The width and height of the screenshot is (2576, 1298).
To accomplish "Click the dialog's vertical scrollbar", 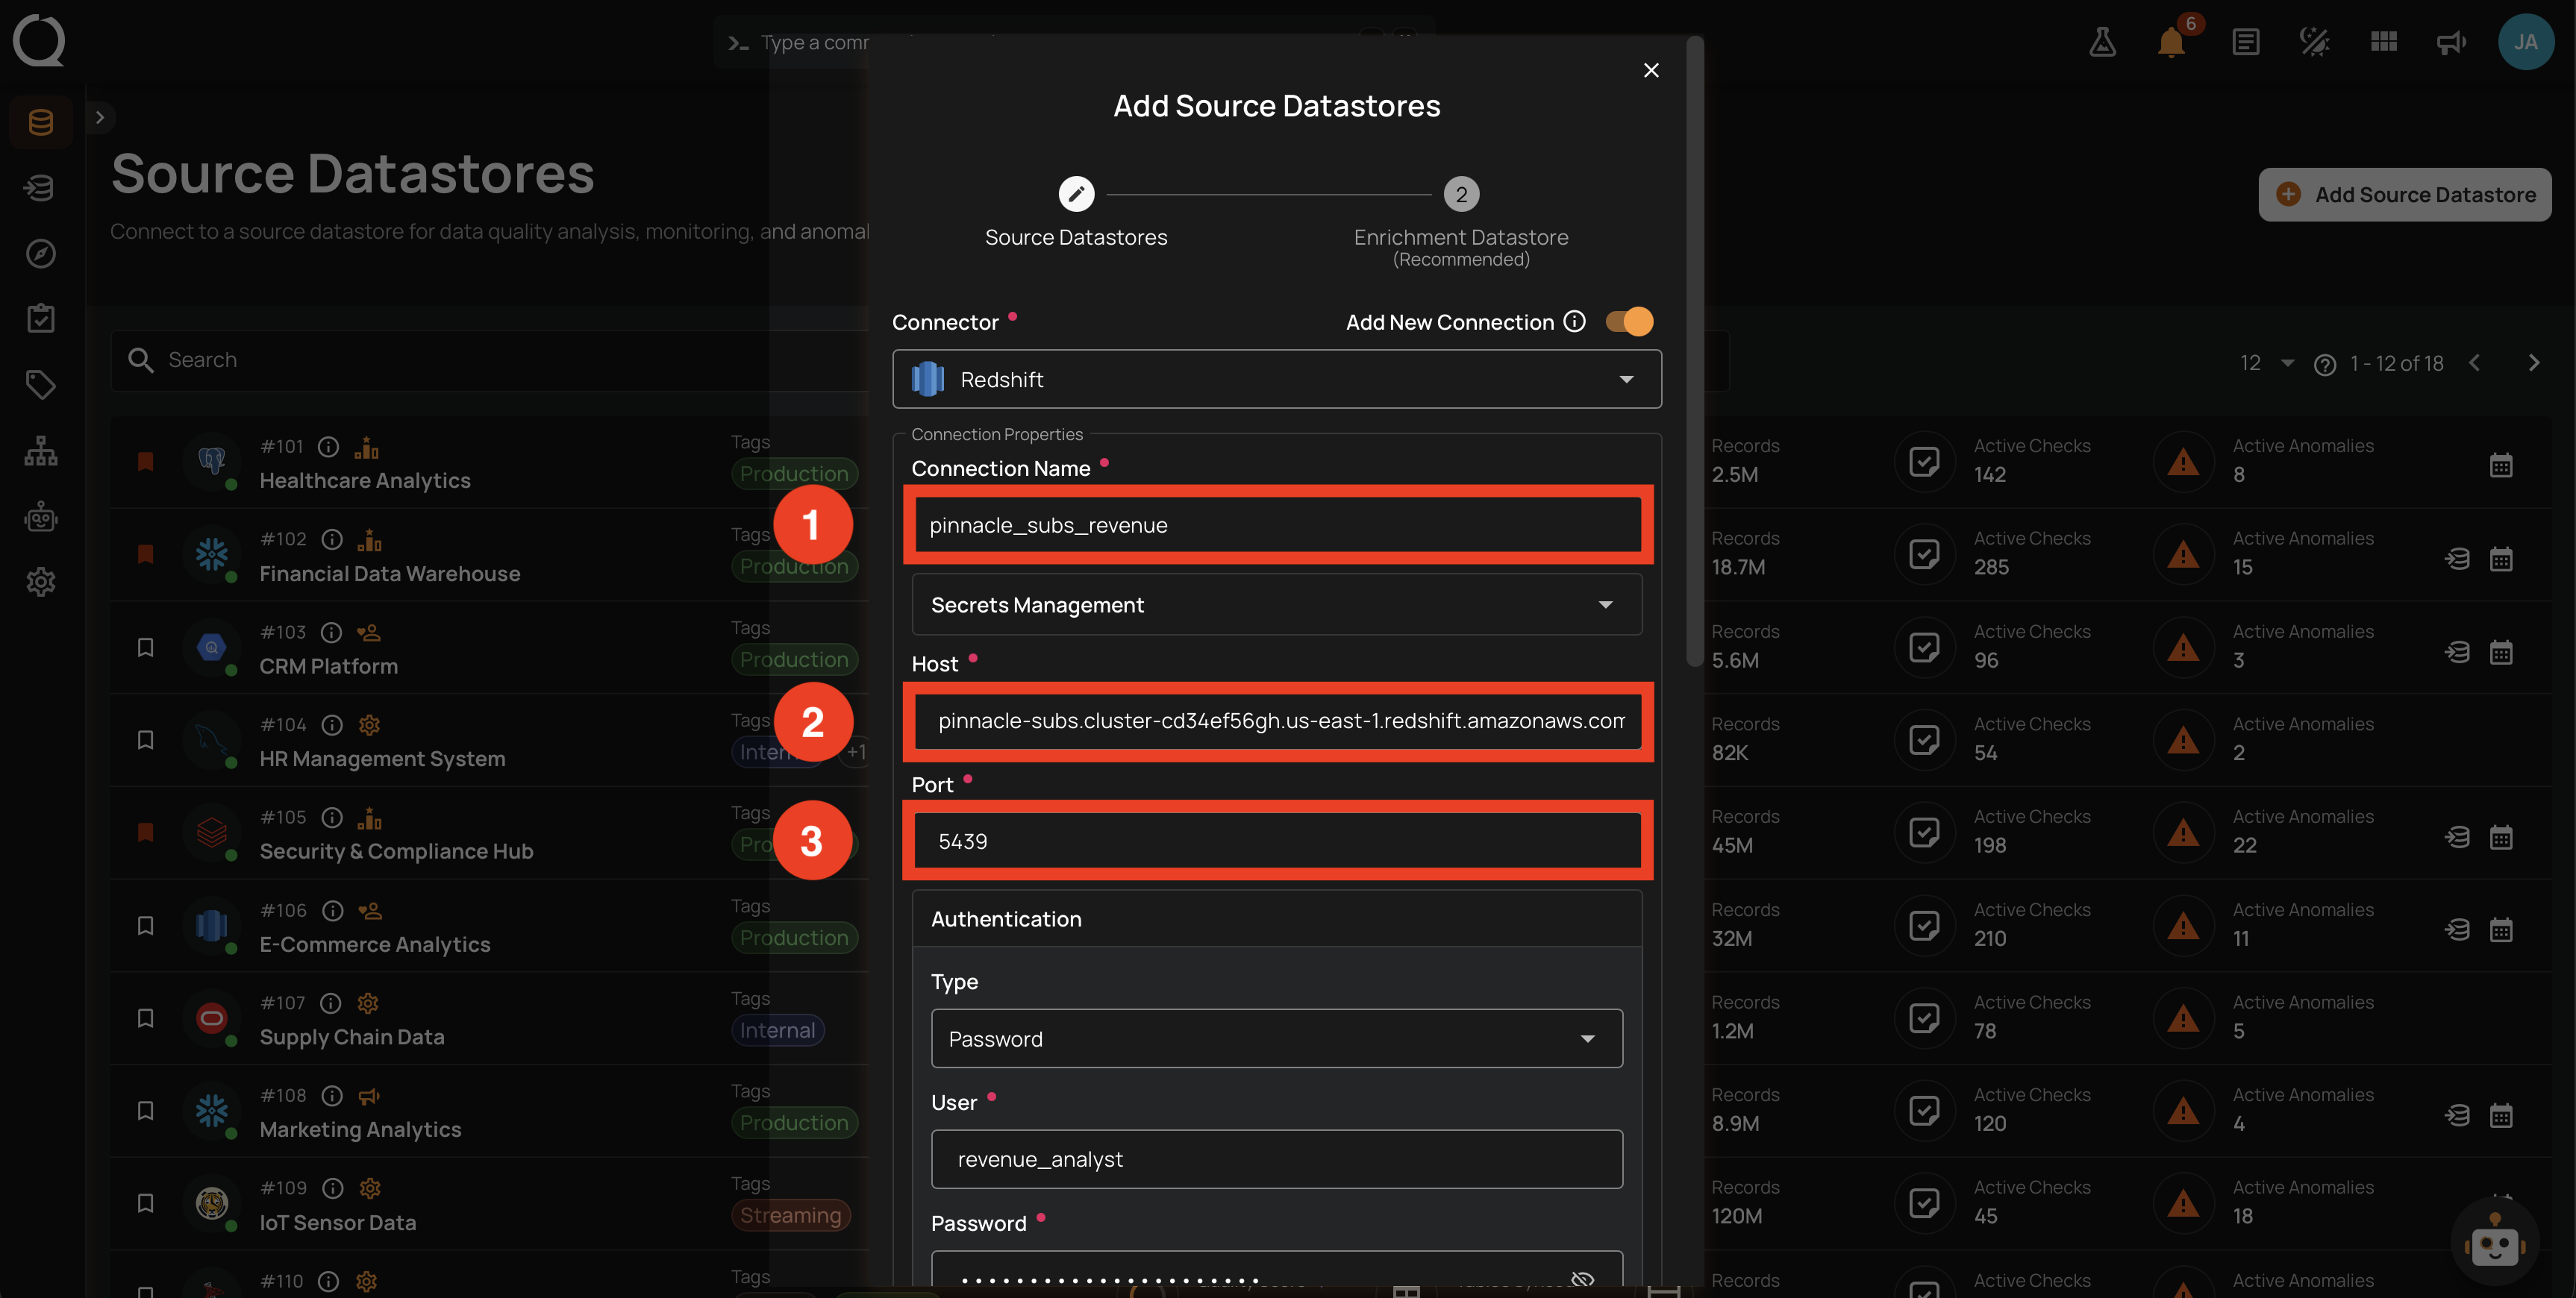I will pyautogui.click(x=1694, y=350).
